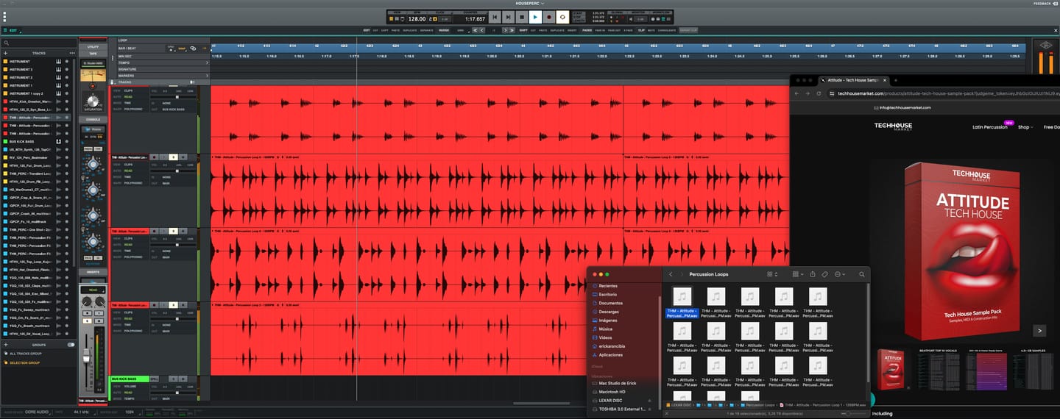Click NUDGE in the edit toolbar
Screen dimensions: 1060x419
(444, 30)
